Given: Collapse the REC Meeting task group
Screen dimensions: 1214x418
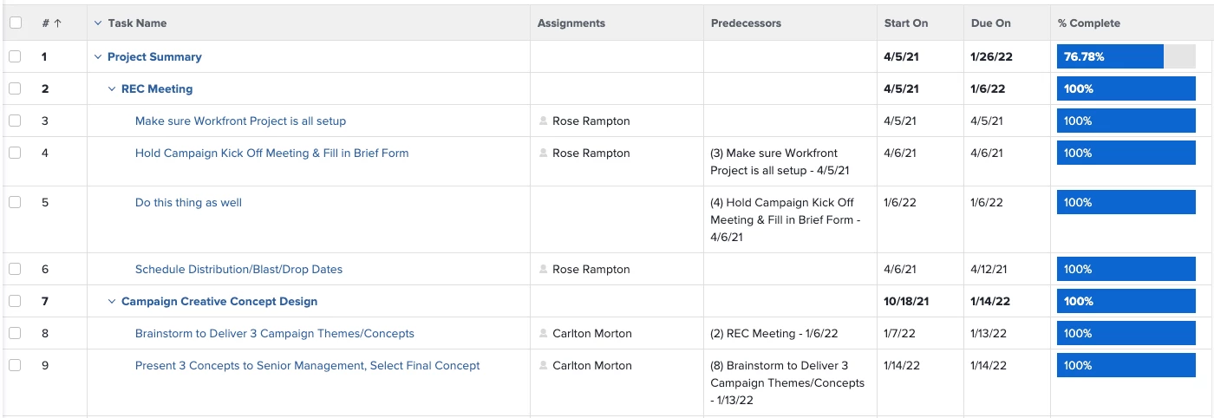Looking at the screenshot, I should 111,89.
